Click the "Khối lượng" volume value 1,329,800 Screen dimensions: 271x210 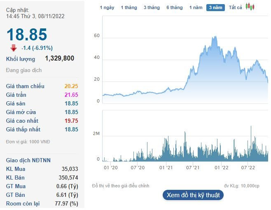pyautogui.click(x=60, y=58)
